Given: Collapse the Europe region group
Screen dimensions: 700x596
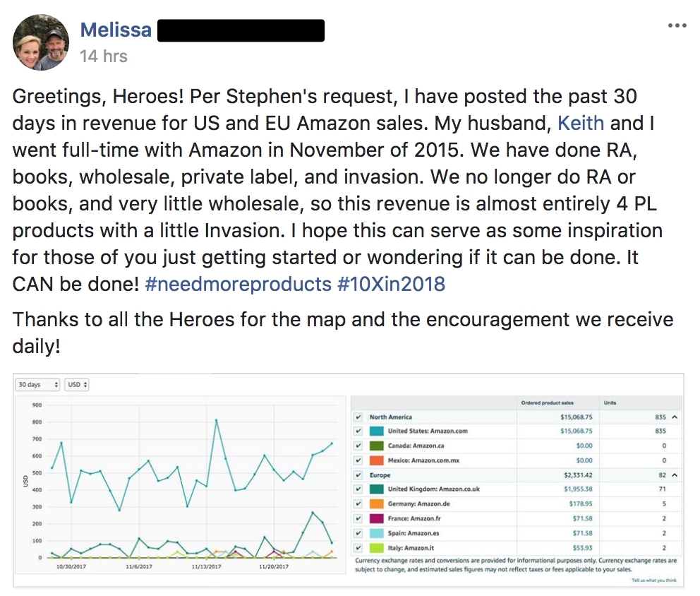Looking at the screenshot, I should pos(675,475).
